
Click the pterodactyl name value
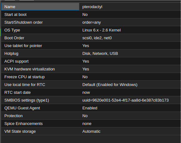click(x=92, y=7)
